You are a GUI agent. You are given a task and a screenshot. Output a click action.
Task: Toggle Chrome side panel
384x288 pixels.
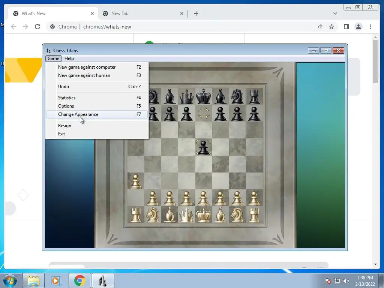[346, 27]
